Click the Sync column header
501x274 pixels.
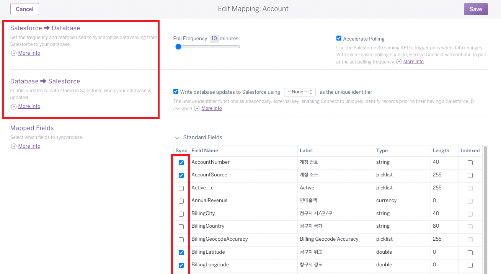[181, 151]
